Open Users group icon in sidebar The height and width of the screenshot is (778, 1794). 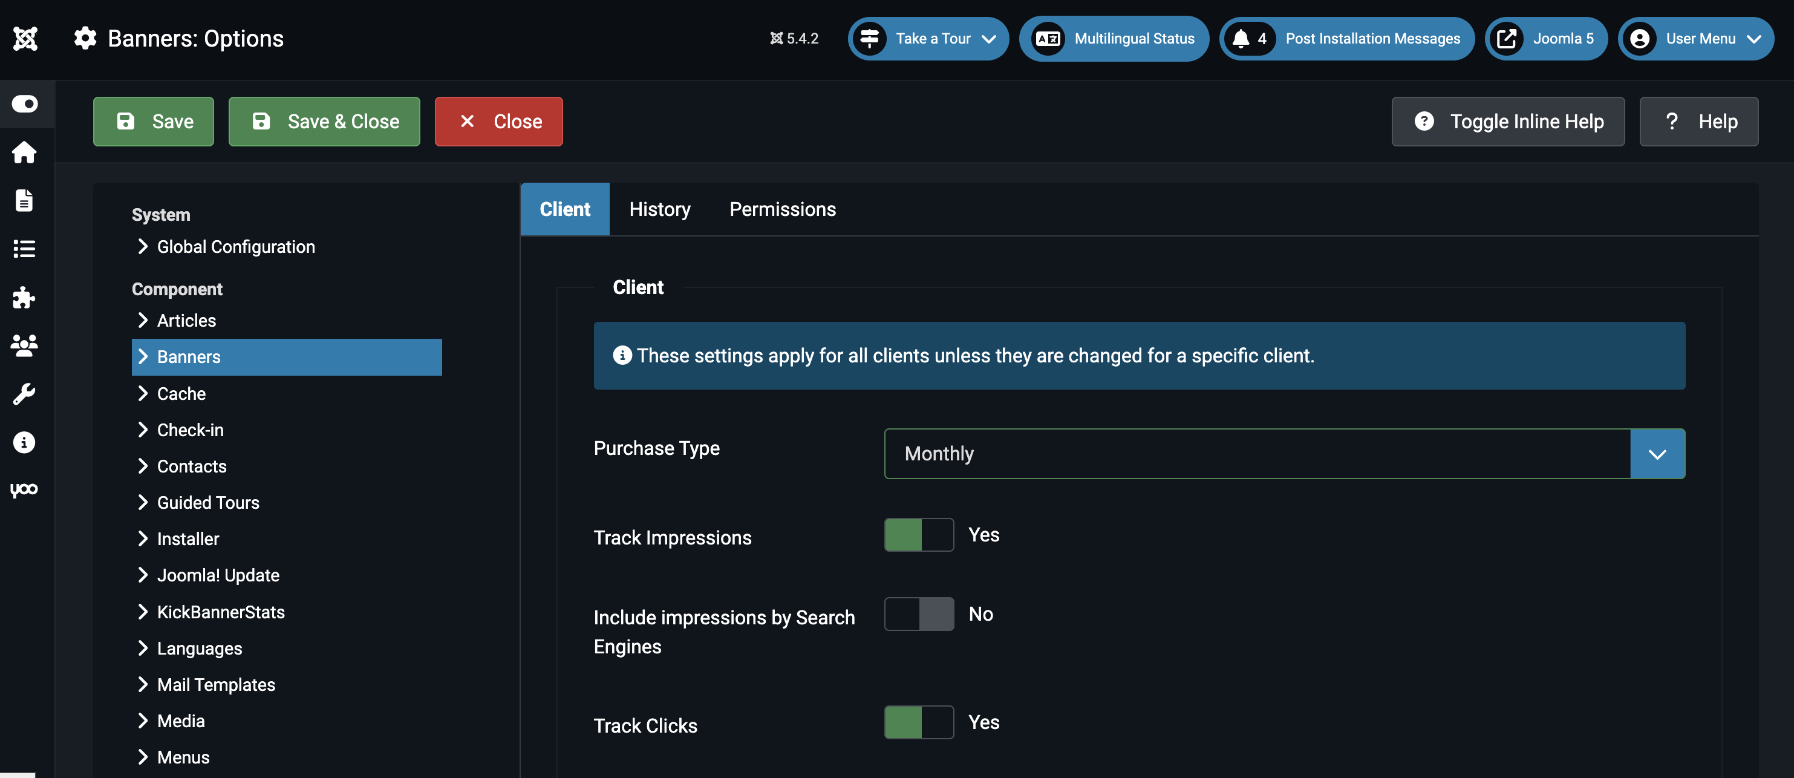24,345
